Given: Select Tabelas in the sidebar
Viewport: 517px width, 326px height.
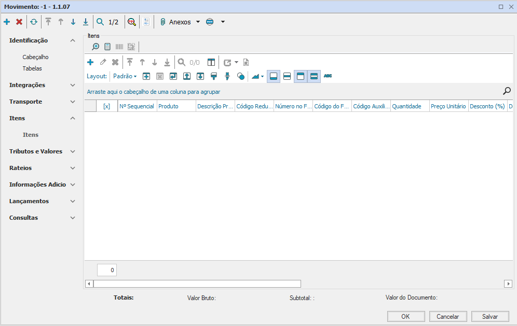Looking at the screenshot, I should coord(32,68).
